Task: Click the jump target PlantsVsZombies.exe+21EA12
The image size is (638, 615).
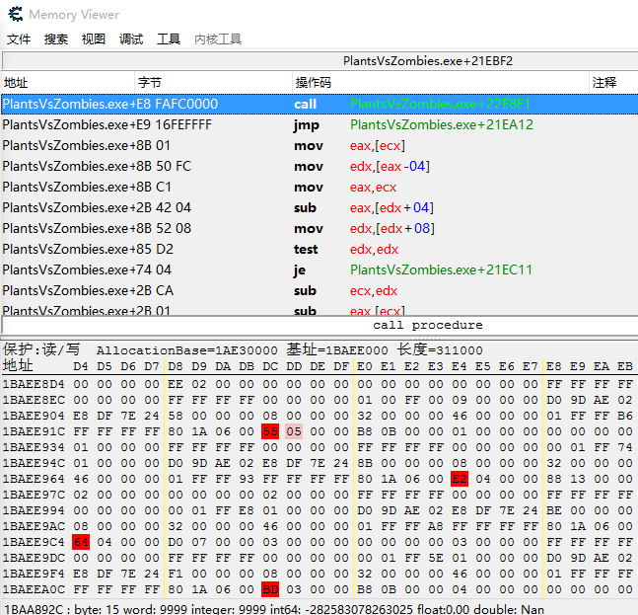Action: [x=442, y=124]
